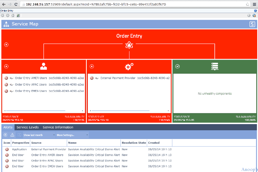Click the green refresh icon beside home
The width and height of the screenshot is (258, 172).
click(18, 16)
